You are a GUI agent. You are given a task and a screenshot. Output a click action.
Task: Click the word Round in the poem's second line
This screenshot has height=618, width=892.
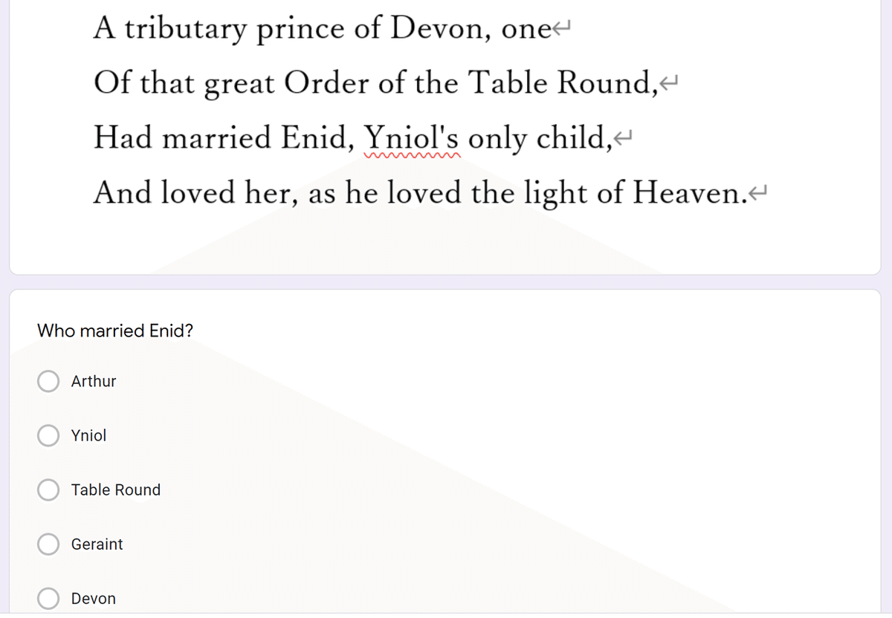tap(603, 82)
